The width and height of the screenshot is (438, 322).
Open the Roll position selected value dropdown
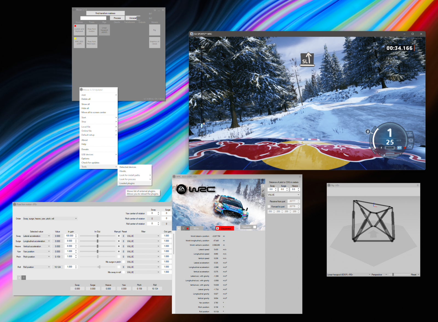[x=37, y=267]
